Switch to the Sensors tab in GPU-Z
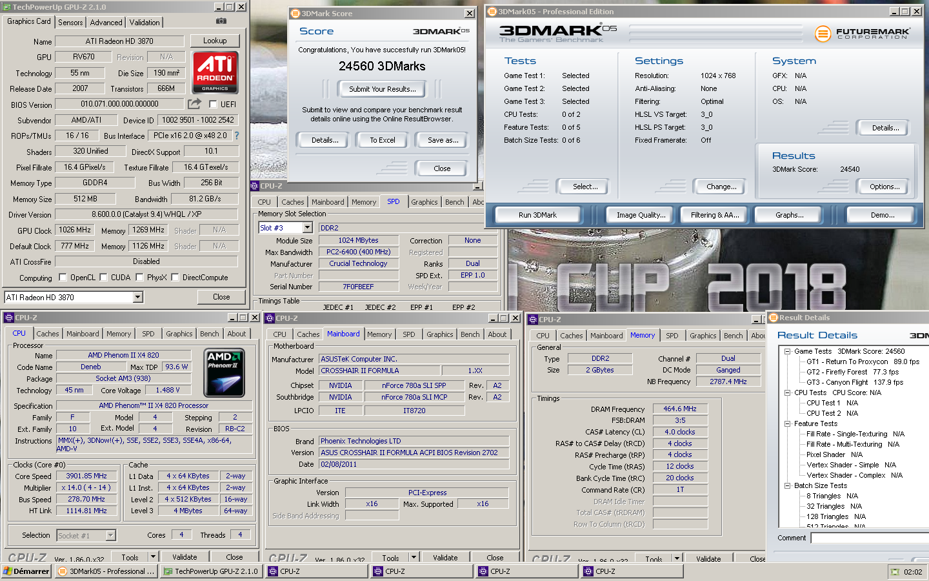This screenshot has height=581, width=929. click(x=70, y=23)
